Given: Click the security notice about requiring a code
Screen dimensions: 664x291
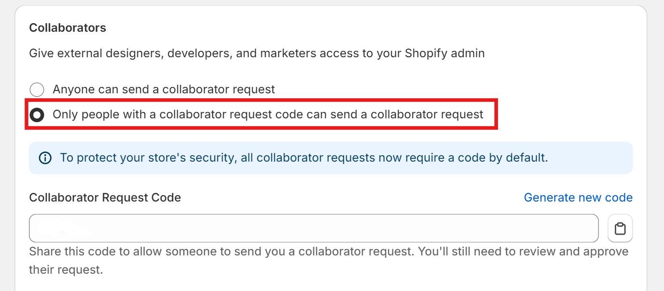Looking at the screenshot, I should pos(304,158).
